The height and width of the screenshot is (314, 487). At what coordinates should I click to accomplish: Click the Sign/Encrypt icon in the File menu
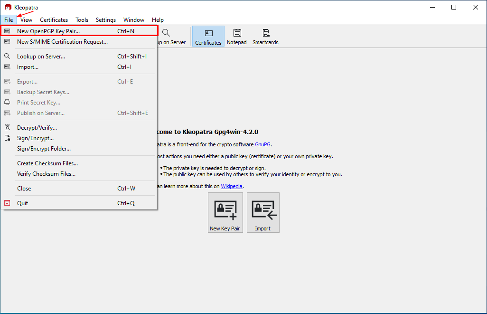pos(7,138)
